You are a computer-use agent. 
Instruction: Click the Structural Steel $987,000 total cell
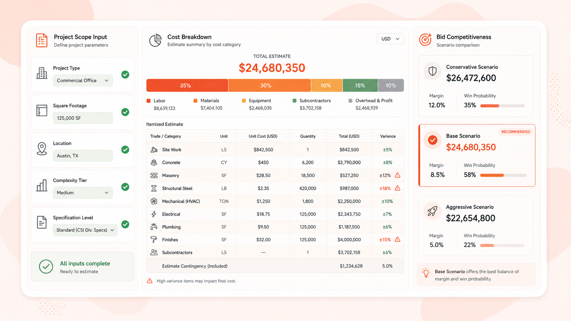tap(349, 188)
